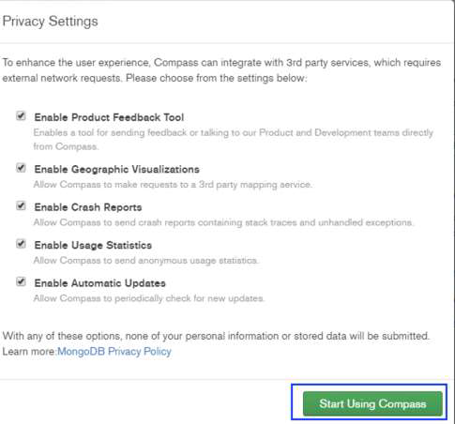
Task: Click the 'Enable Product Feedback Tool' label
Action: (x=109, y=117)
